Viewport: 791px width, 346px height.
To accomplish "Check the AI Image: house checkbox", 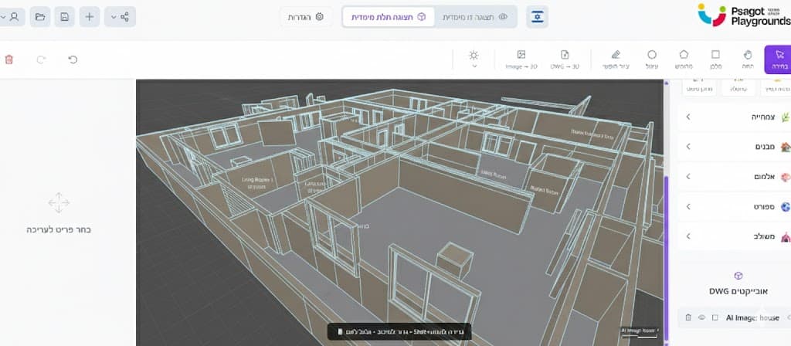I will pos(715,317).
